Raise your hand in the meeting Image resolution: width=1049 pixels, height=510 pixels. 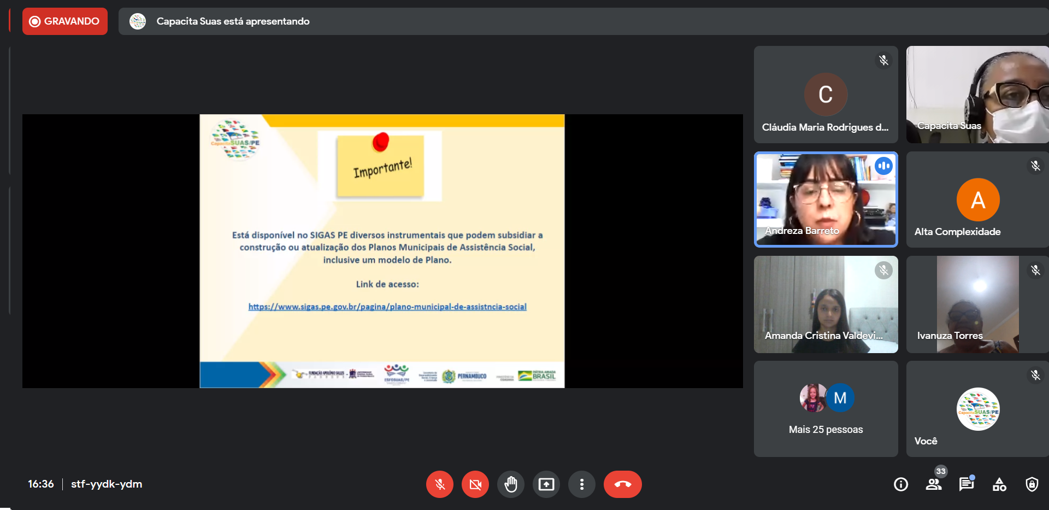point(511,484)
